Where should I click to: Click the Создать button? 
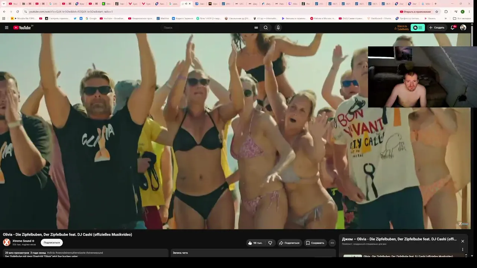[437, 28]
